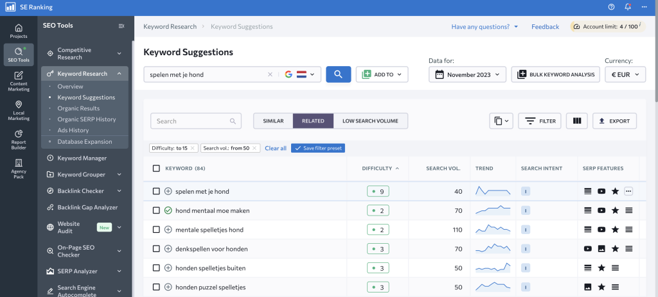Click the keyword table search field

(191, 121)
